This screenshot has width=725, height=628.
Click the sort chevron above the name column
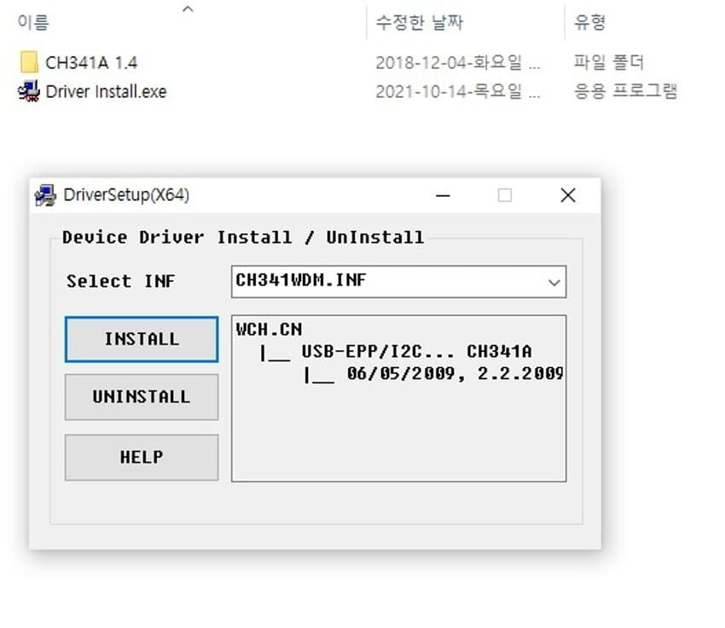tap(188, 9)
